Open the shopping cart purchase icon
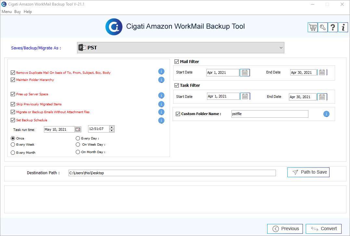This screenshot has height=236, width=350. point(313,27)
